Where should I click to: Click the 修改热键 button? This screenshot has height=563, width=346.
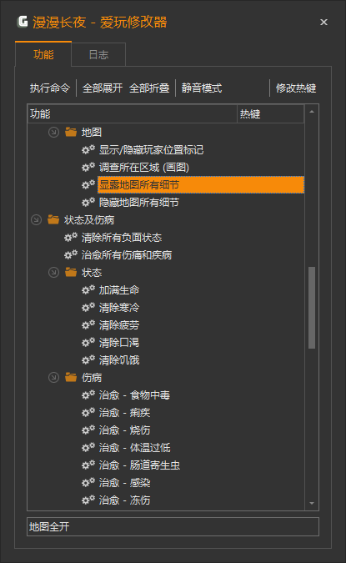coord(296,88)
